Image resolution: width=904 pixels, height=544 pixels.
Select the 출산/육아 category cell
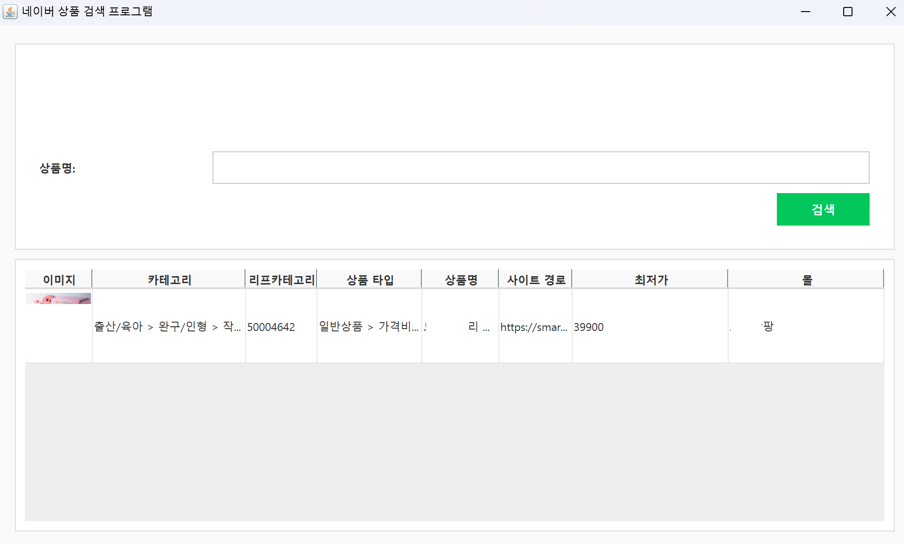coord(168,327)
